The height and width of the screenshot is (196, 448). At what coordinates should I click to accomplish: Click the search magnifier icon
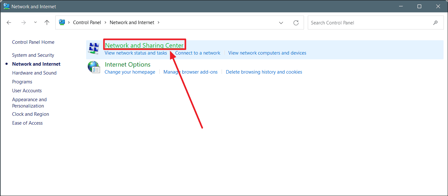click(435, 23)
